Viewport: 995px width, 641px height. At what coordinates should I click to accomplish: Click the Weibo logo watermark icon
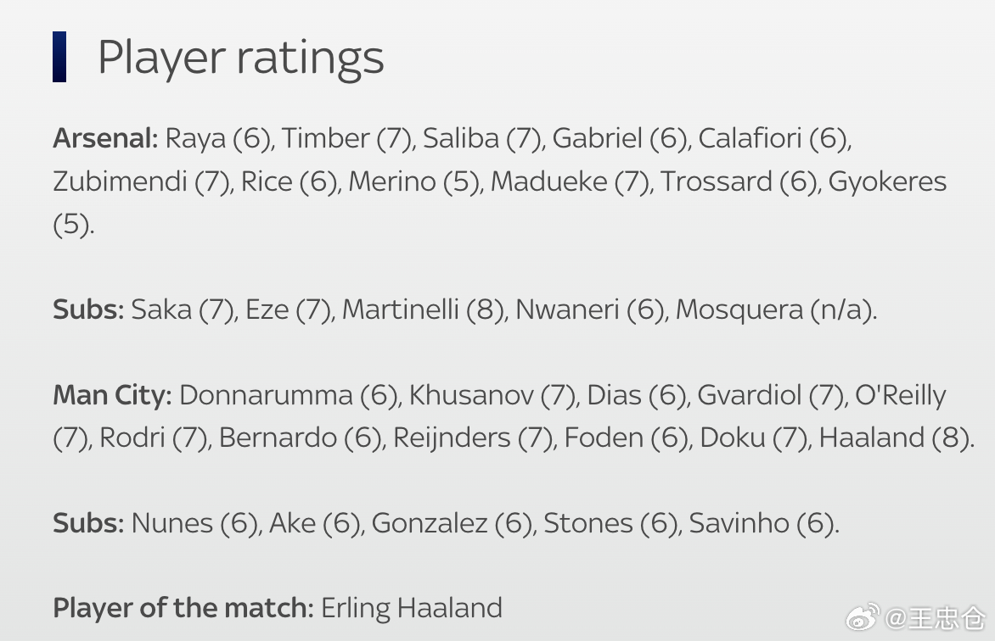[x=863, y=617]
